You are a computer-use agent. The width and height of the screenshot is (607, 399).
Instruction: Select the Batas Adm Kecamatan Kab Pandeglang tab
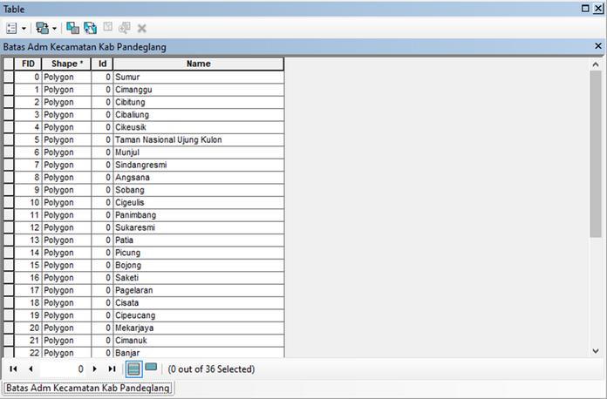(x=88, y=388)
